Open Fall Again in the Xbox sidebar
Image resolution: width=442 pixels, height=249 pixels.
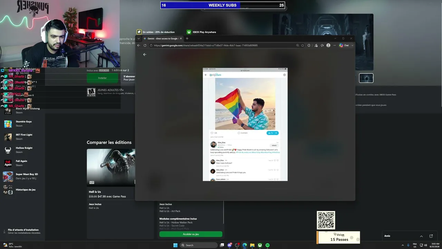(22, 163)
